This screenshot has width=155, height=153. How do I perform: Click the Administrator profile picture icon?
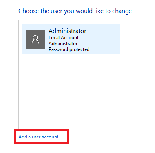click(x=35, y=39)
